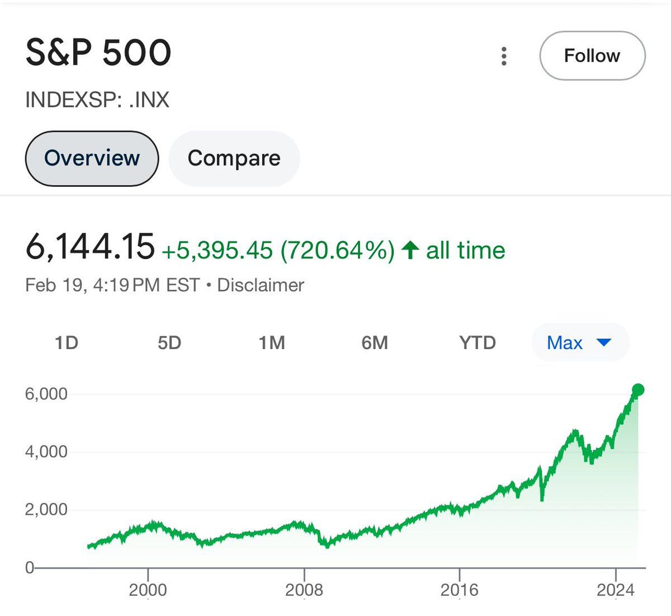This screenshot has height=616, width=671.
Task: Select the 6M time range
Action: (x=375, y=342)
